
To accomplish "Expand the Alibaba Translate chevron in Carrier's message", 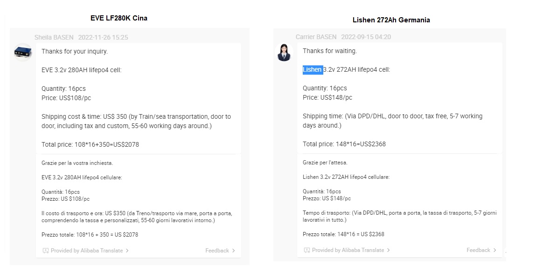I will coord(389,250).
